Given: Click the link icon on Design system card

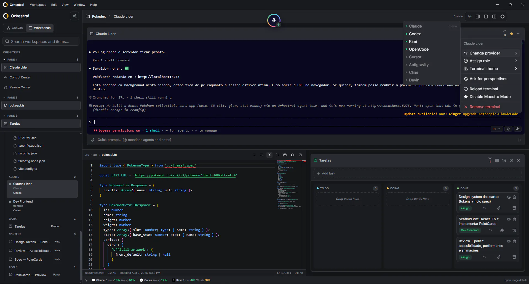Looking at the screenshot, I should (x=484, y=208).
